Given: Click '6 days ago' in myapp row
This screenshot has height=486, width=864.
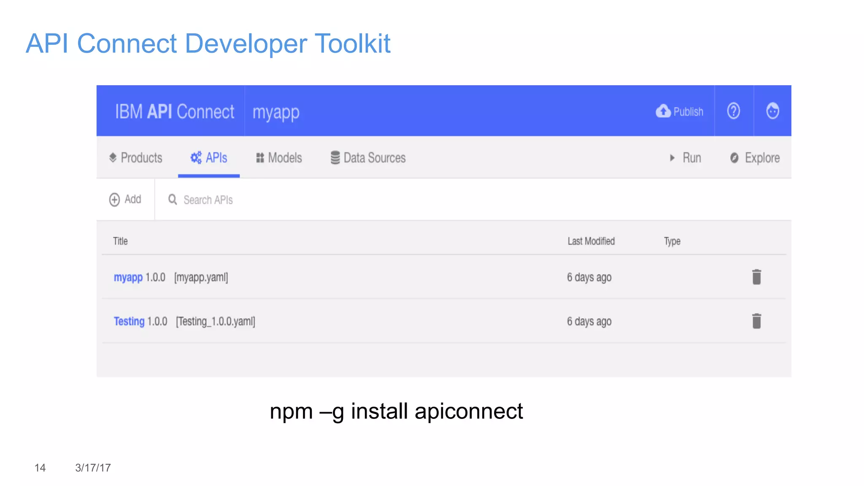Looking at the screenshot, I should [x=589, y=278].
